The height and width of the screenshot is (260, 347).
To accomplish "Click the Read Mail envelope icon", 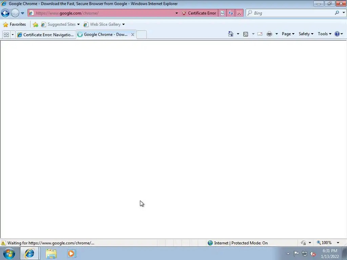I will (x=260, y=34).
